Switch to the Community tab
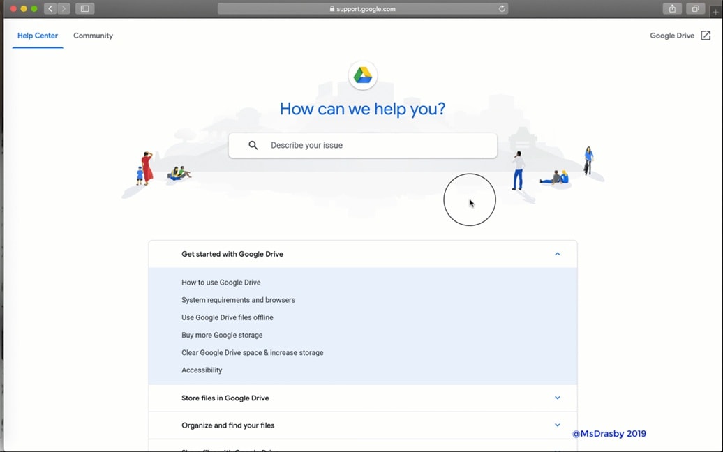 point(93,35)
